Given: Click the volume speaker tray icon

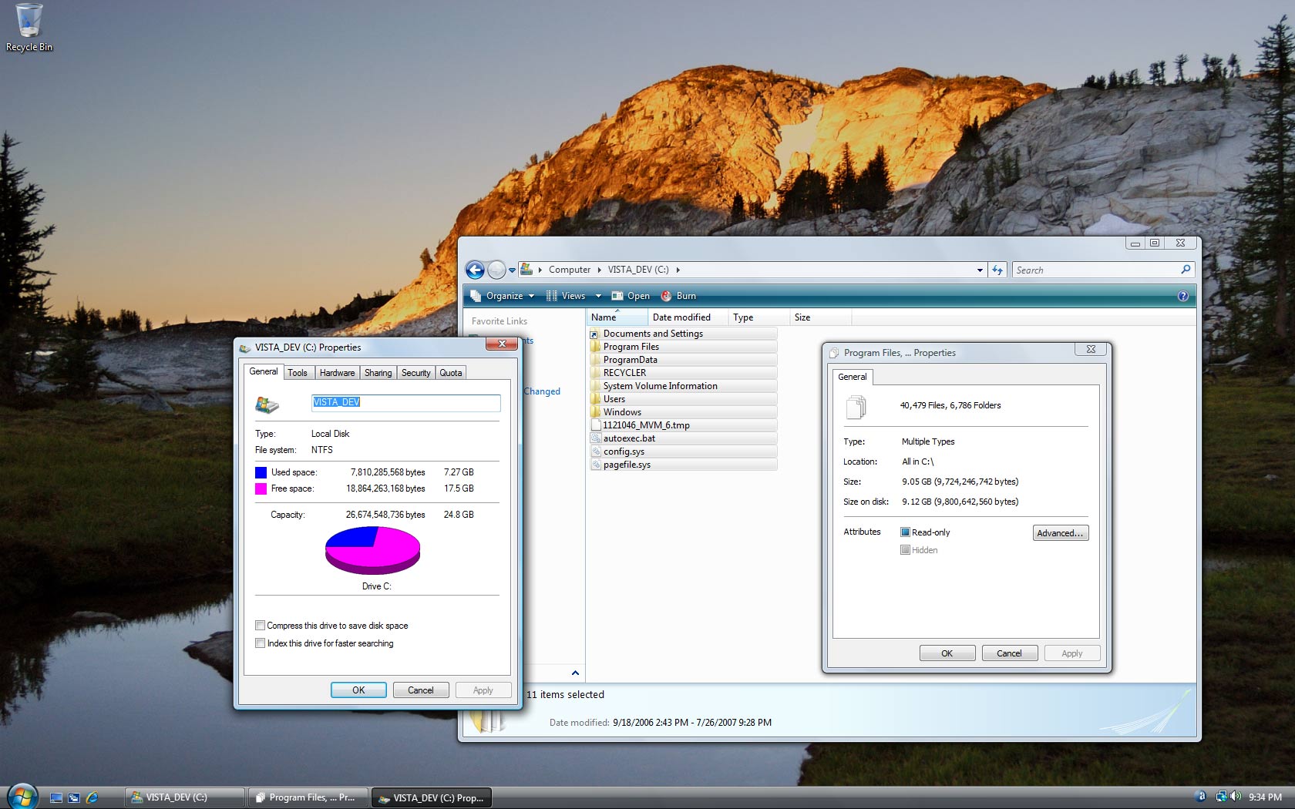Looking at the screenshot, I should (1236, 797).
